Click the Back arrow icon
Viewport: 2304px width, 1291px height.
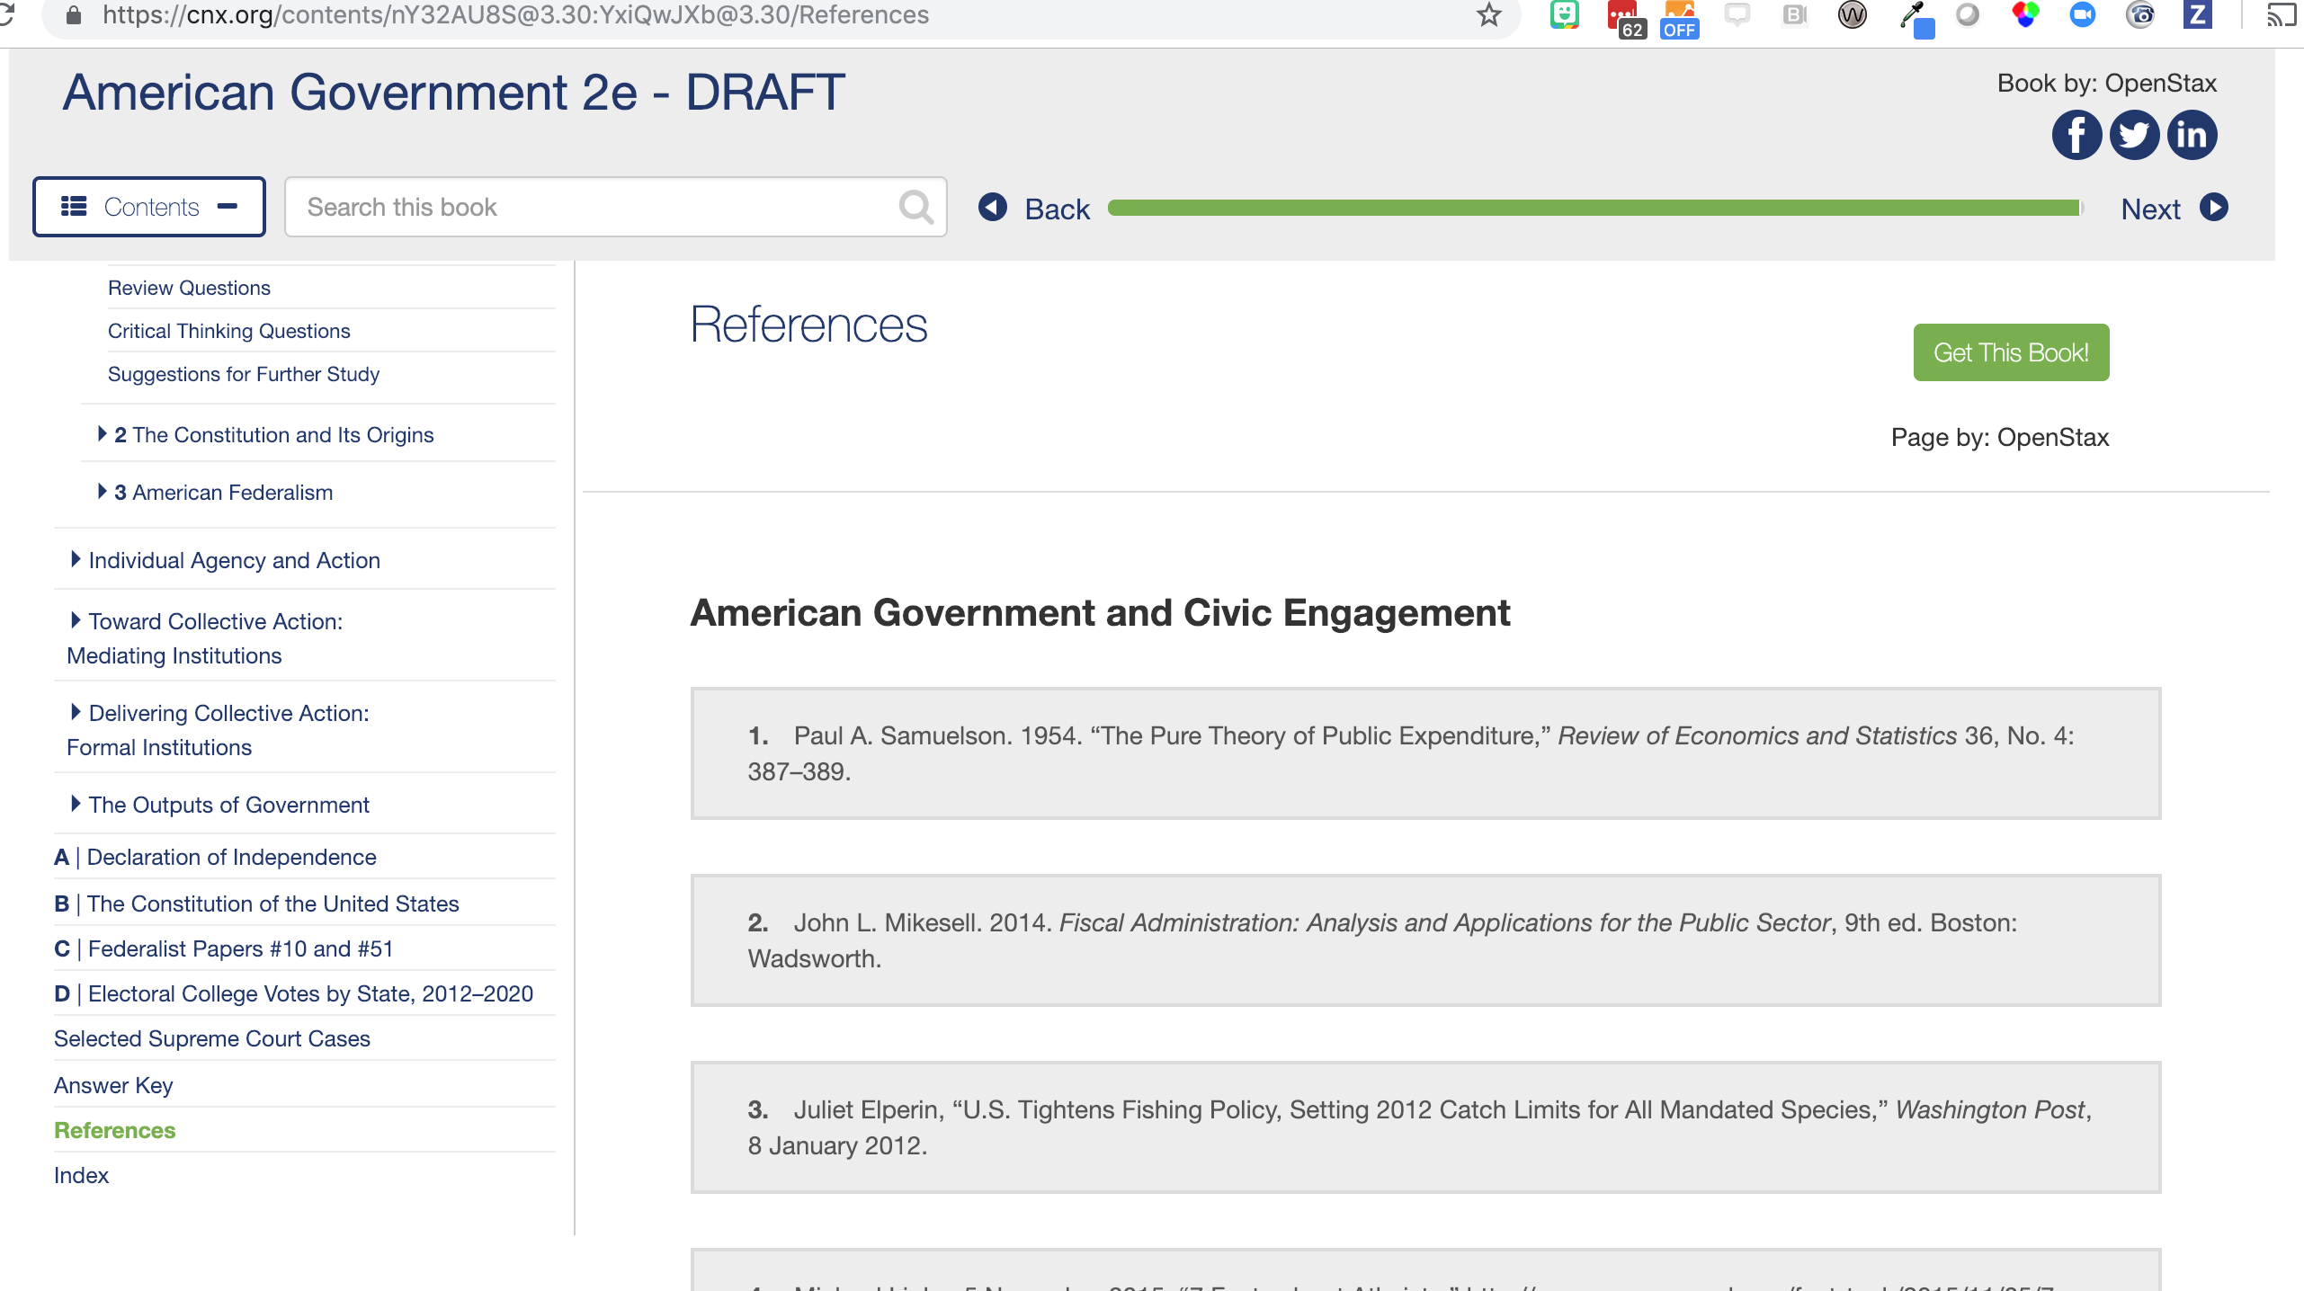pos(993,208)
